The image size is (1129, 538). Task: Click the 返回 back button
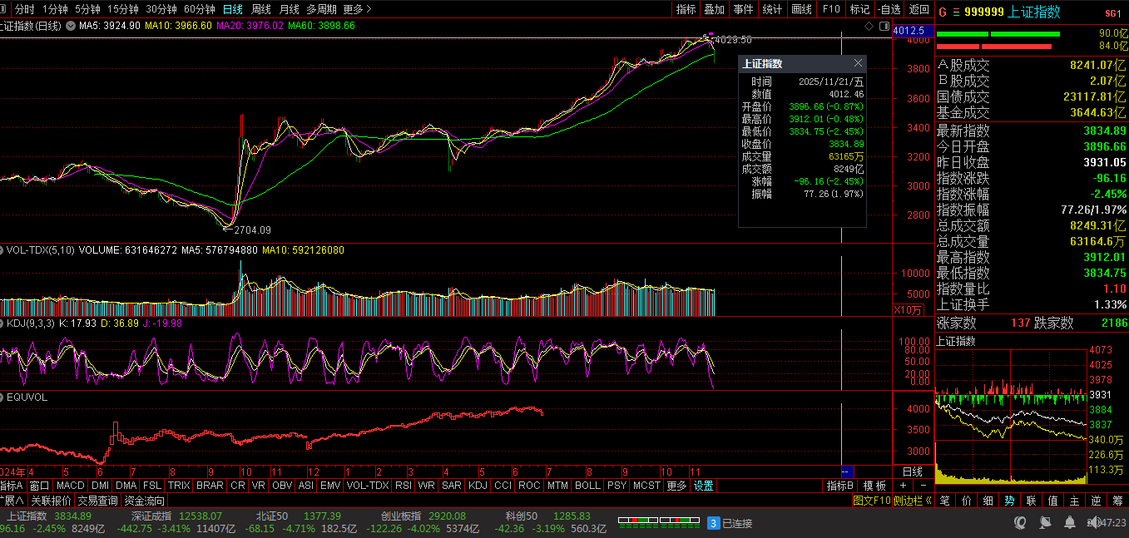click(x=919, y=9)
